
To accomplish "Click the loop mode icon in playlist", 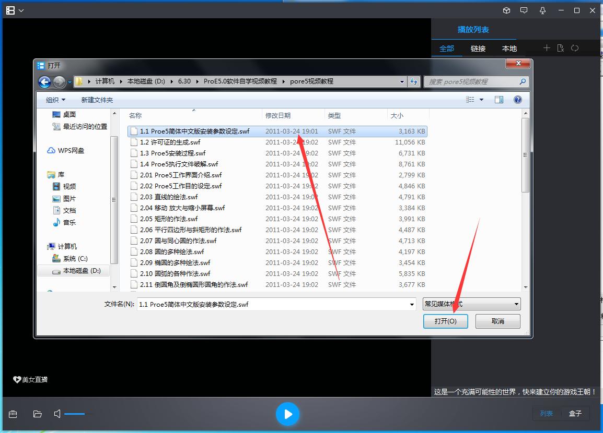I will [575, 48].
